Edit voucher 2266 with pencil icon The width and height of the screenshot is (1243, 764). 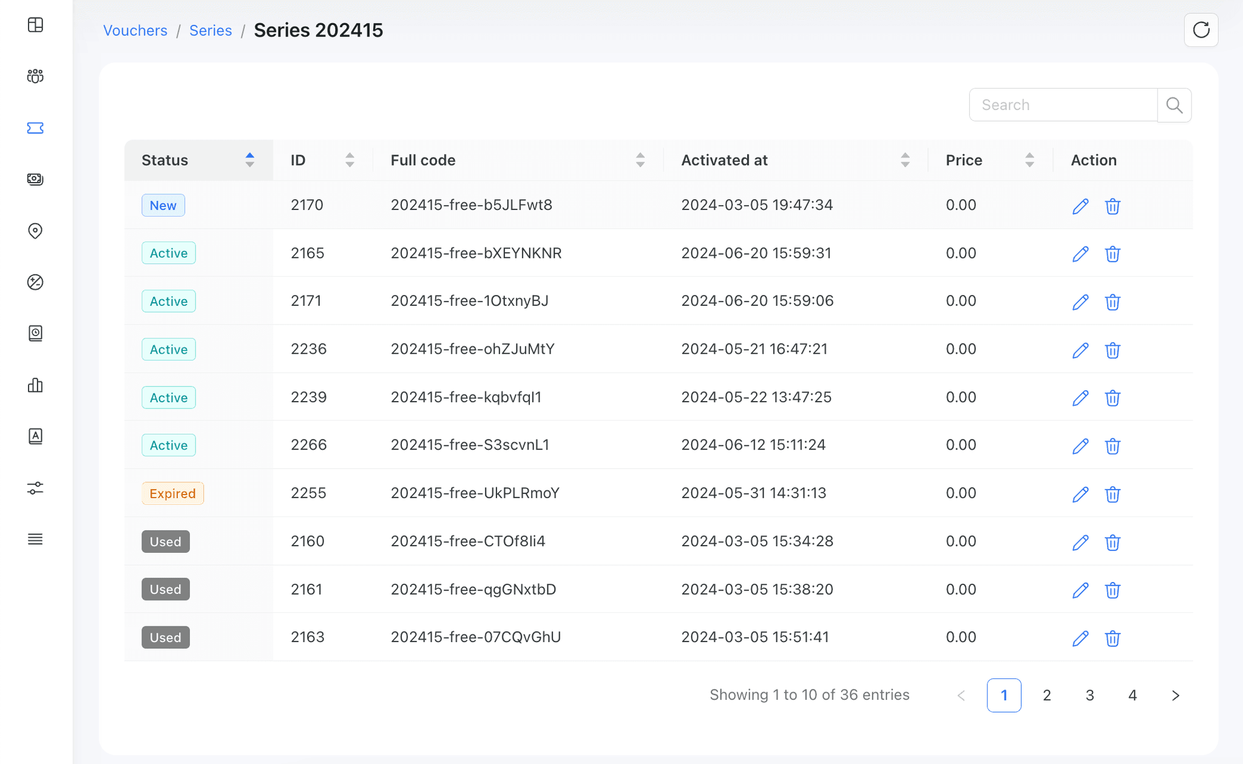pos(1080,446)
